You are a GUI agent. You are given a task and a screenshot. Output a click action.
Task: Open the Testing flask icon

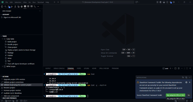[15, 7]
